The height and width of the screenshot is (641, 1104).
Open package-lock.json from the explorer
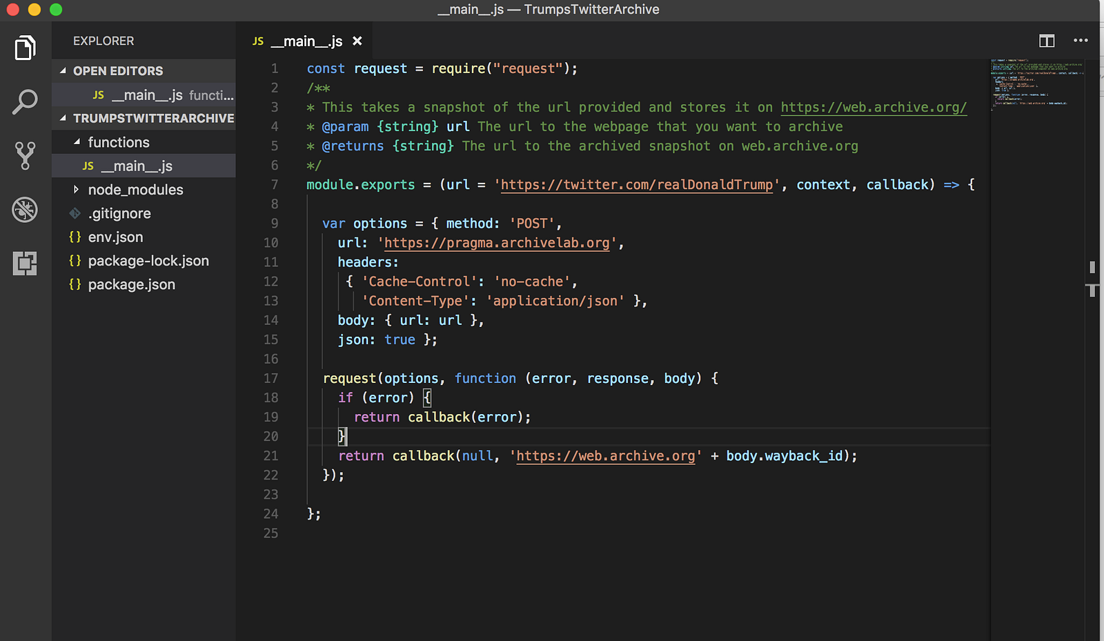point(148,261)
